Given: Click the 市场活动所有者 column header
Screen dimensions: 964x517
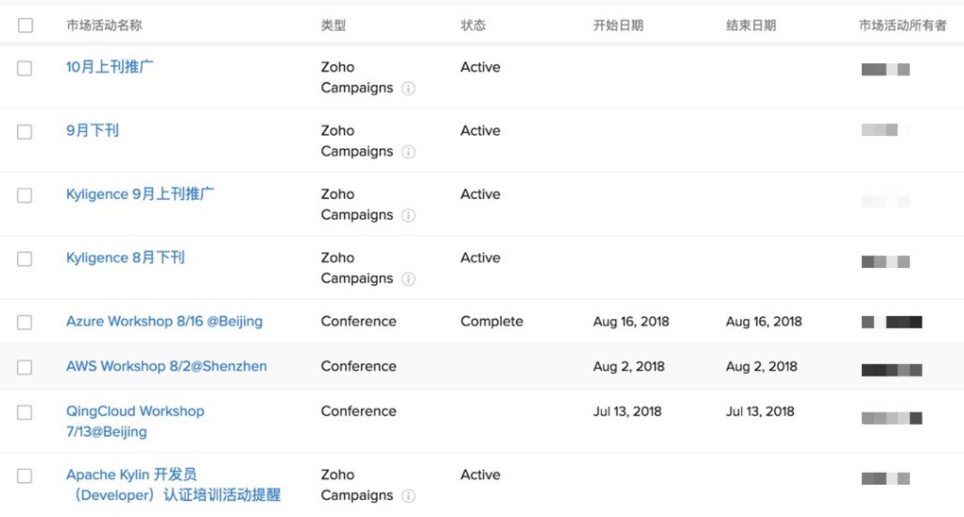Looking at the screenshot, I should pyautogui.click(x=903, y=25).
